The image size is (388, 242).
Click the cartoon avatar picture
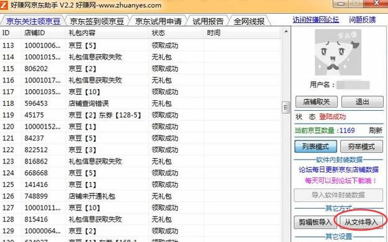[338, 52]
